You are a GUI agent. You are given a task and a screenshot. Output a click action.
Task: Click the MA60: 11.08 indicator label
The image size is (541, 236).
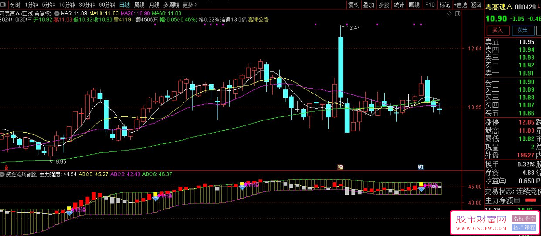[166, 13]
